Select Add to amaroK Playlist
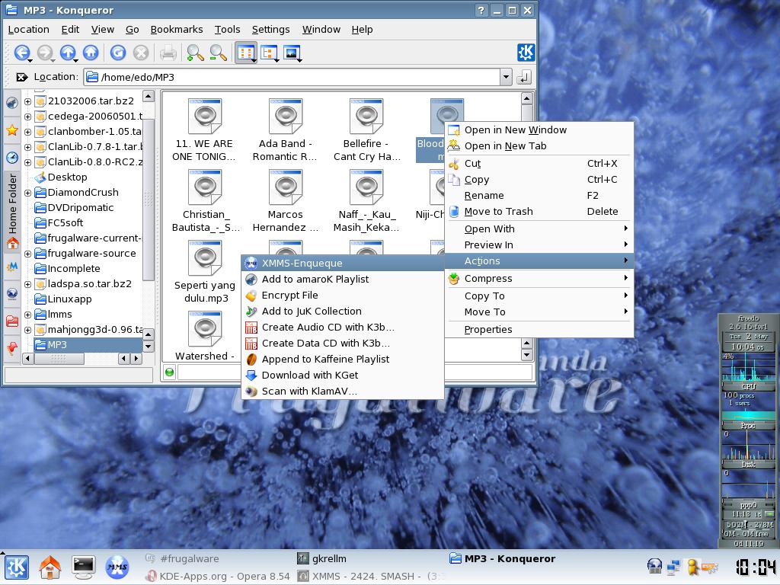The image size is (780, 585). [x=343, y=279]
